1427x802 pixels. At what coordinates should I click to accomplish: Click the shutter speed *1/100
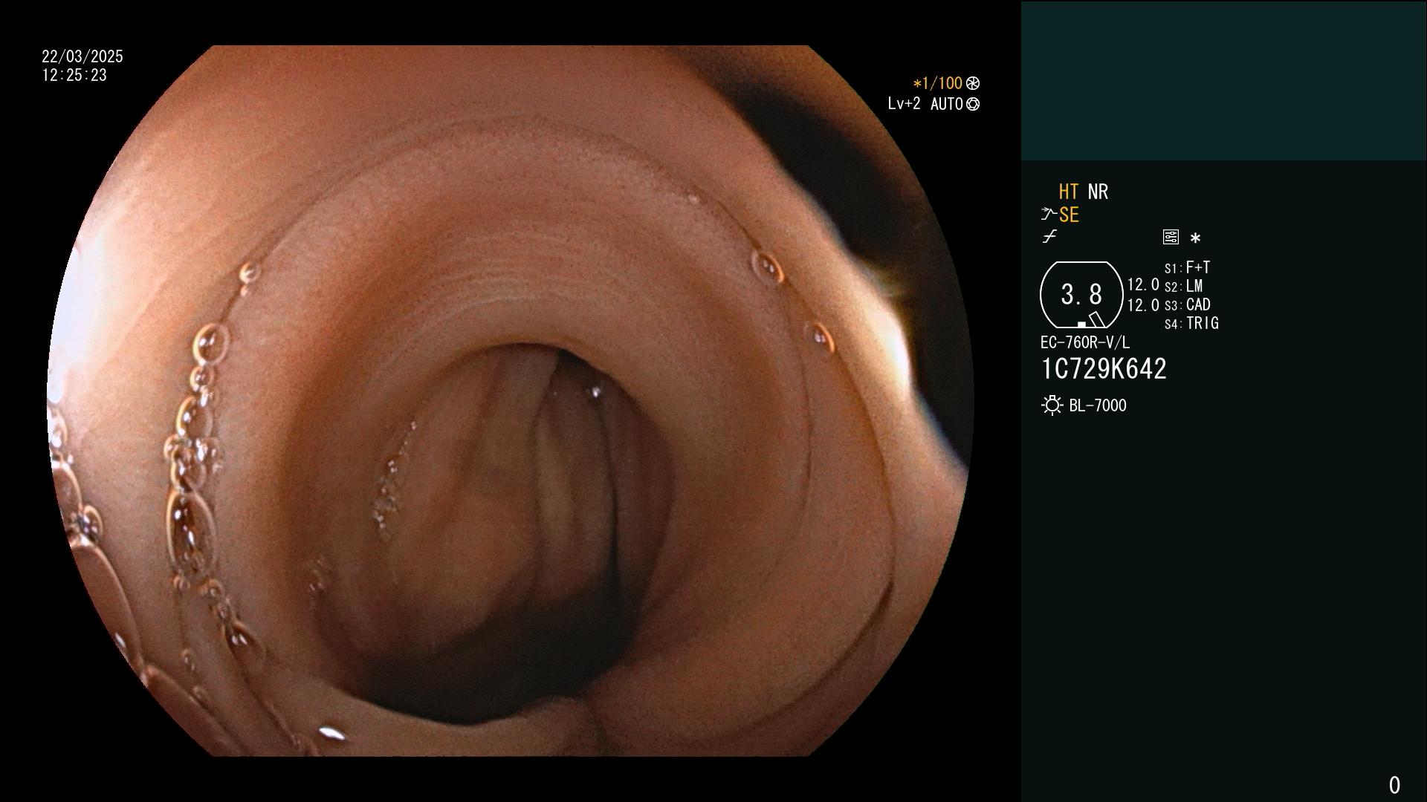tap(937, 83)
